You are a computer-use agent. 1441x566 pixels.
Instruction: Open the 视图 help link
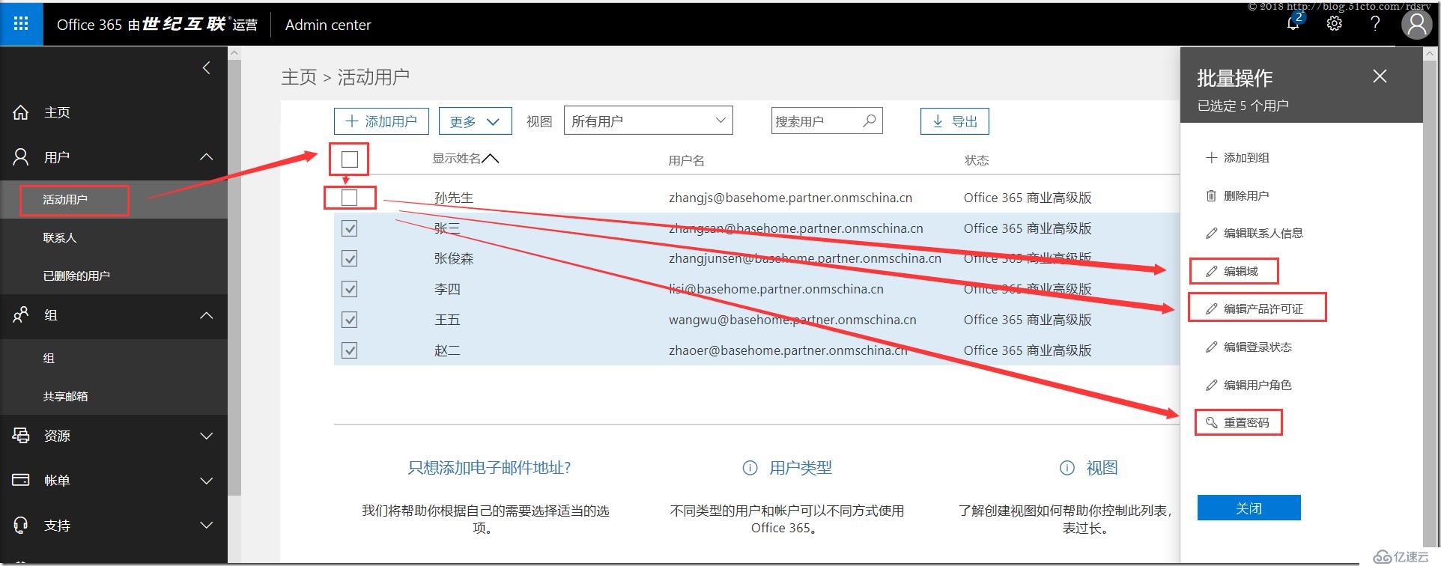(1102, 468)
